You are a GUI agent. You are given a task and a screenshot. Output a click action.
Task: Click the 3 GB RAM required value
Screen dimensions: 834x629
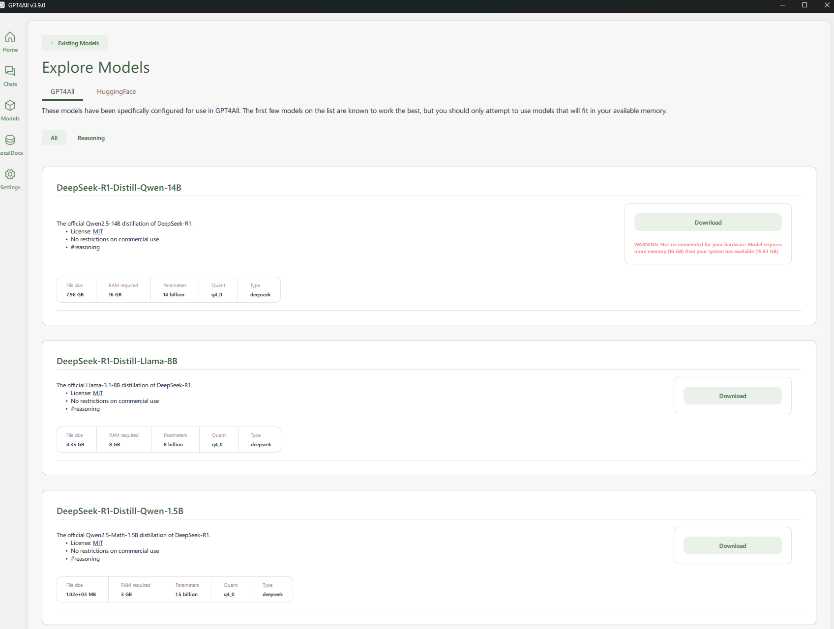[x=126, y=595]
